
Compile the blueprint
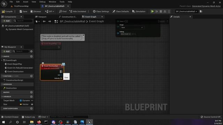(7, 11)
